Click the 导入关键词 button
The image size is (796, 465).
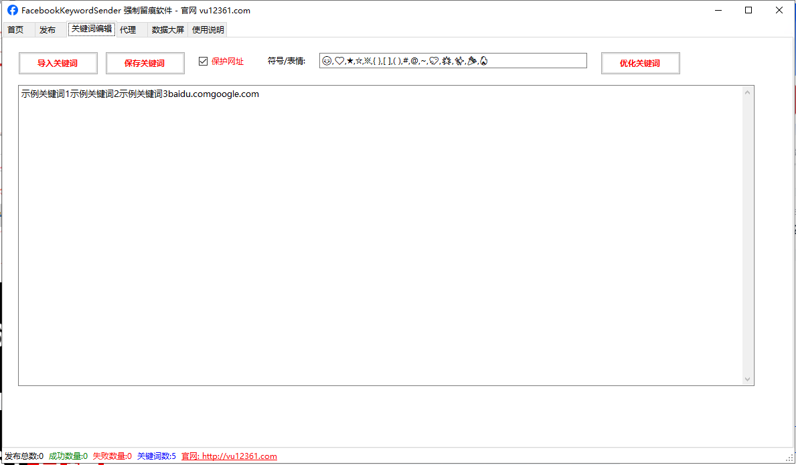58,63
